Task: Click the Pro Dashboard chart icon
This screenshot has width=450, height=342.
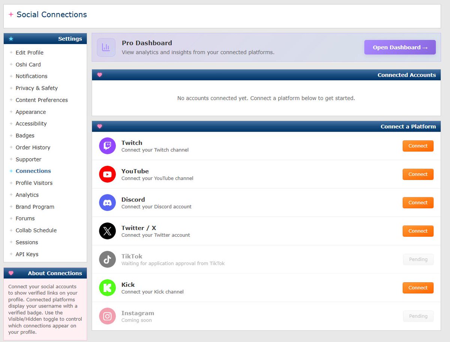Action: [x=106, y=47]
